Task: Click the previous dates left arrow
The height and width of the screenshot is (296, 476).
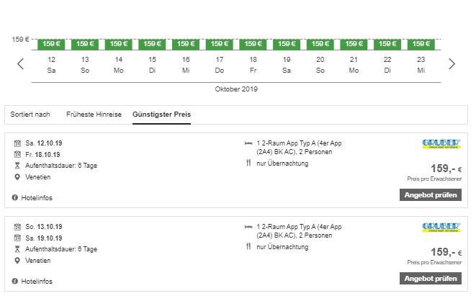Action: pos(20,64)
